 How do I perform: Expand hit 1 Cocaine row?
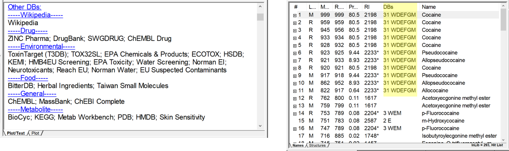(x=295, y=15)
